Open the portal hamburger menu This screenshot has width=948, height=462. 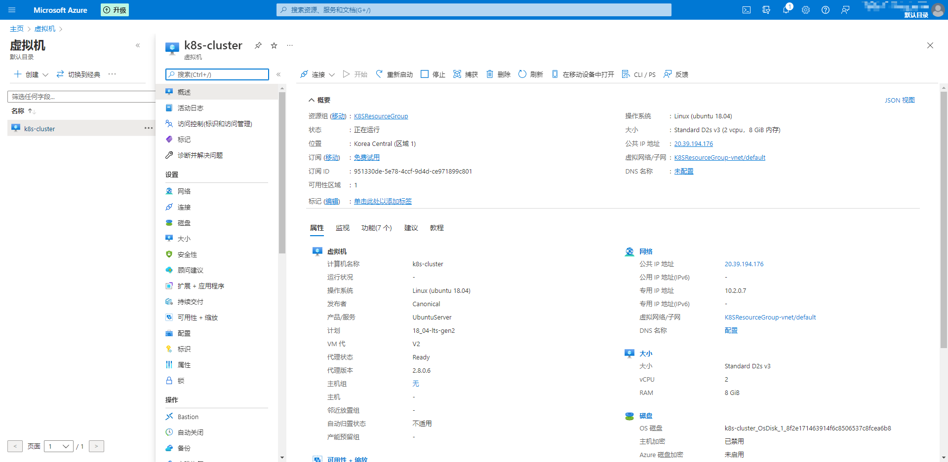[12, 10]
